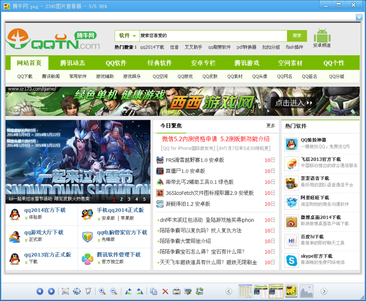The image size is (366, 301).
Task: Click the 搜索您喜爱的 search input field
Action: (213, 36)
